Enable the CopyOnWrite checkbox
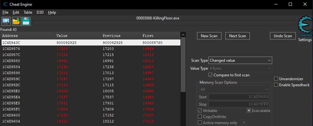Image resolution: width=313 pixels, height=126 pixels. 200,117
